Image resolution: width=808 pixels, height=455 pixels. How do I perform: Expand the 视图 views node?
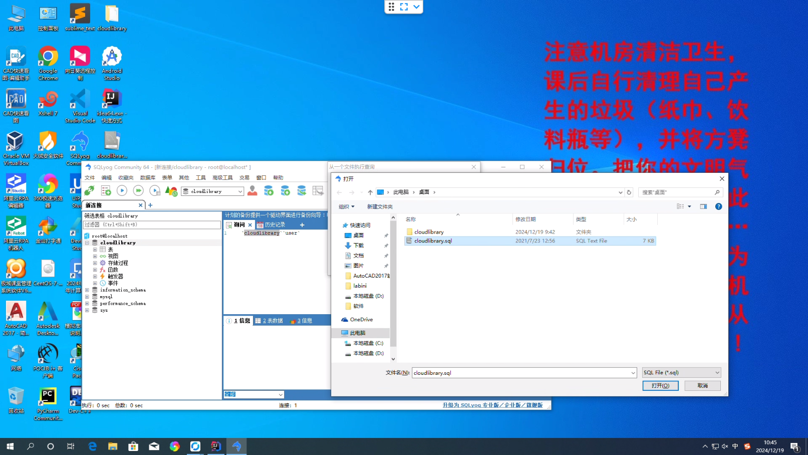point(95,256)
